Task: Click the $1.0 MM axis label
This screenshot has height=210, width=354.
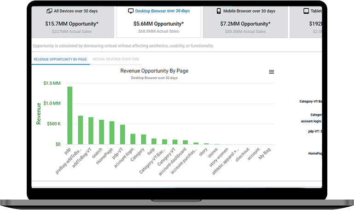Action: 52,104
